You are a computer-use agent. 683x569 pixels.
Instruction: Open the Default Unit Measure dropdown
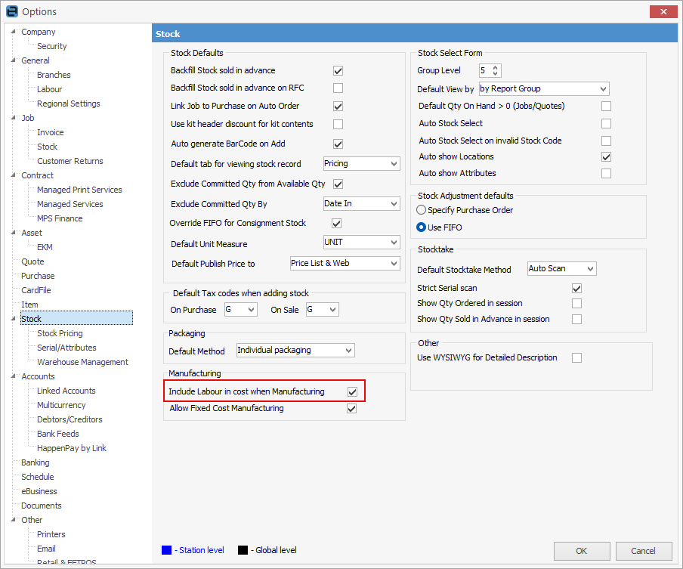362,243
